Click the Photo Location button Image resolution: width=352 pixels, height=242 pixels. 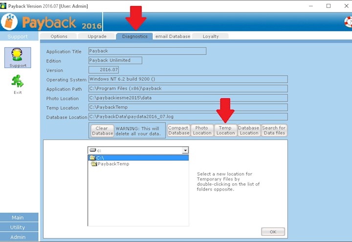point(202,131)
